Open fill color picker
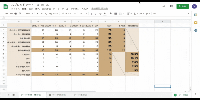Screen dimensions: 200x100 [111, 14]
